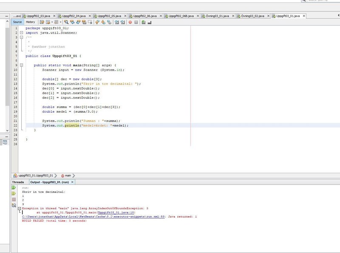
Task: Click the Shift Line Left icon
Action: point(116,22)
